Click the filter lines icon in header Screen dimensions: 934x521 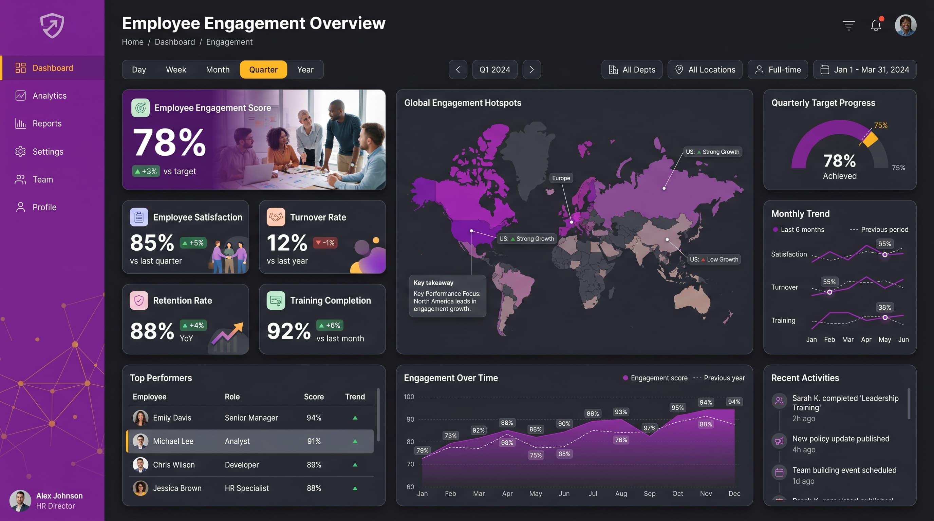tap(848, 25)
